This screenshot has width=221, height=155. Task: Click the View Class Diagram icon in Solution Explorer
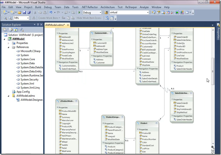pyautogui.click(x=22, y=30)
